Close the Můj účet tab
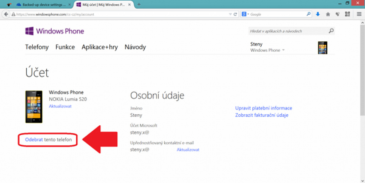Viewport: 365px width, 183px height. 129,5
